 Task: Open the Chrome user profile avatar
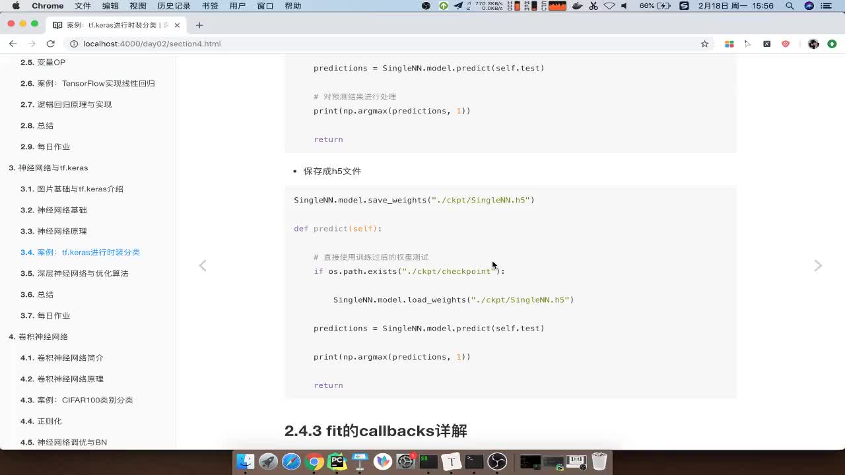pyautogui.click(x=813, y=44)
